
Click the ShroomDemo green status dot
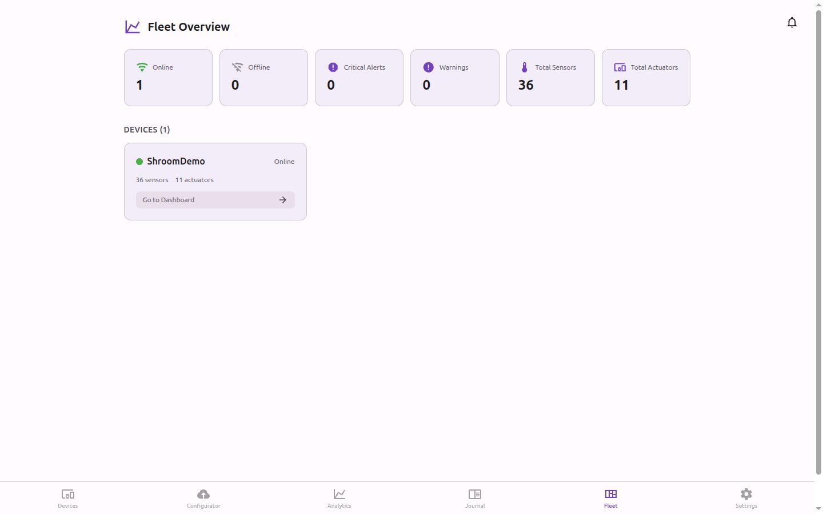click(x=139, y=162)
